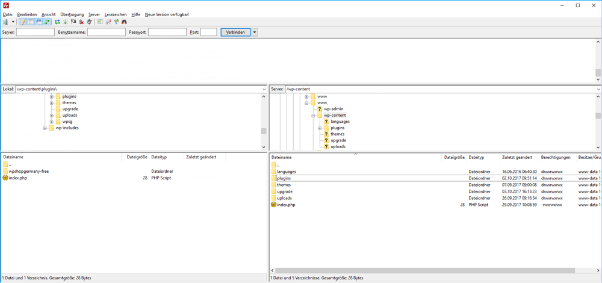Open parent folder in local list
Viewport: 602px width, 283px height.
tap(7, 165)
